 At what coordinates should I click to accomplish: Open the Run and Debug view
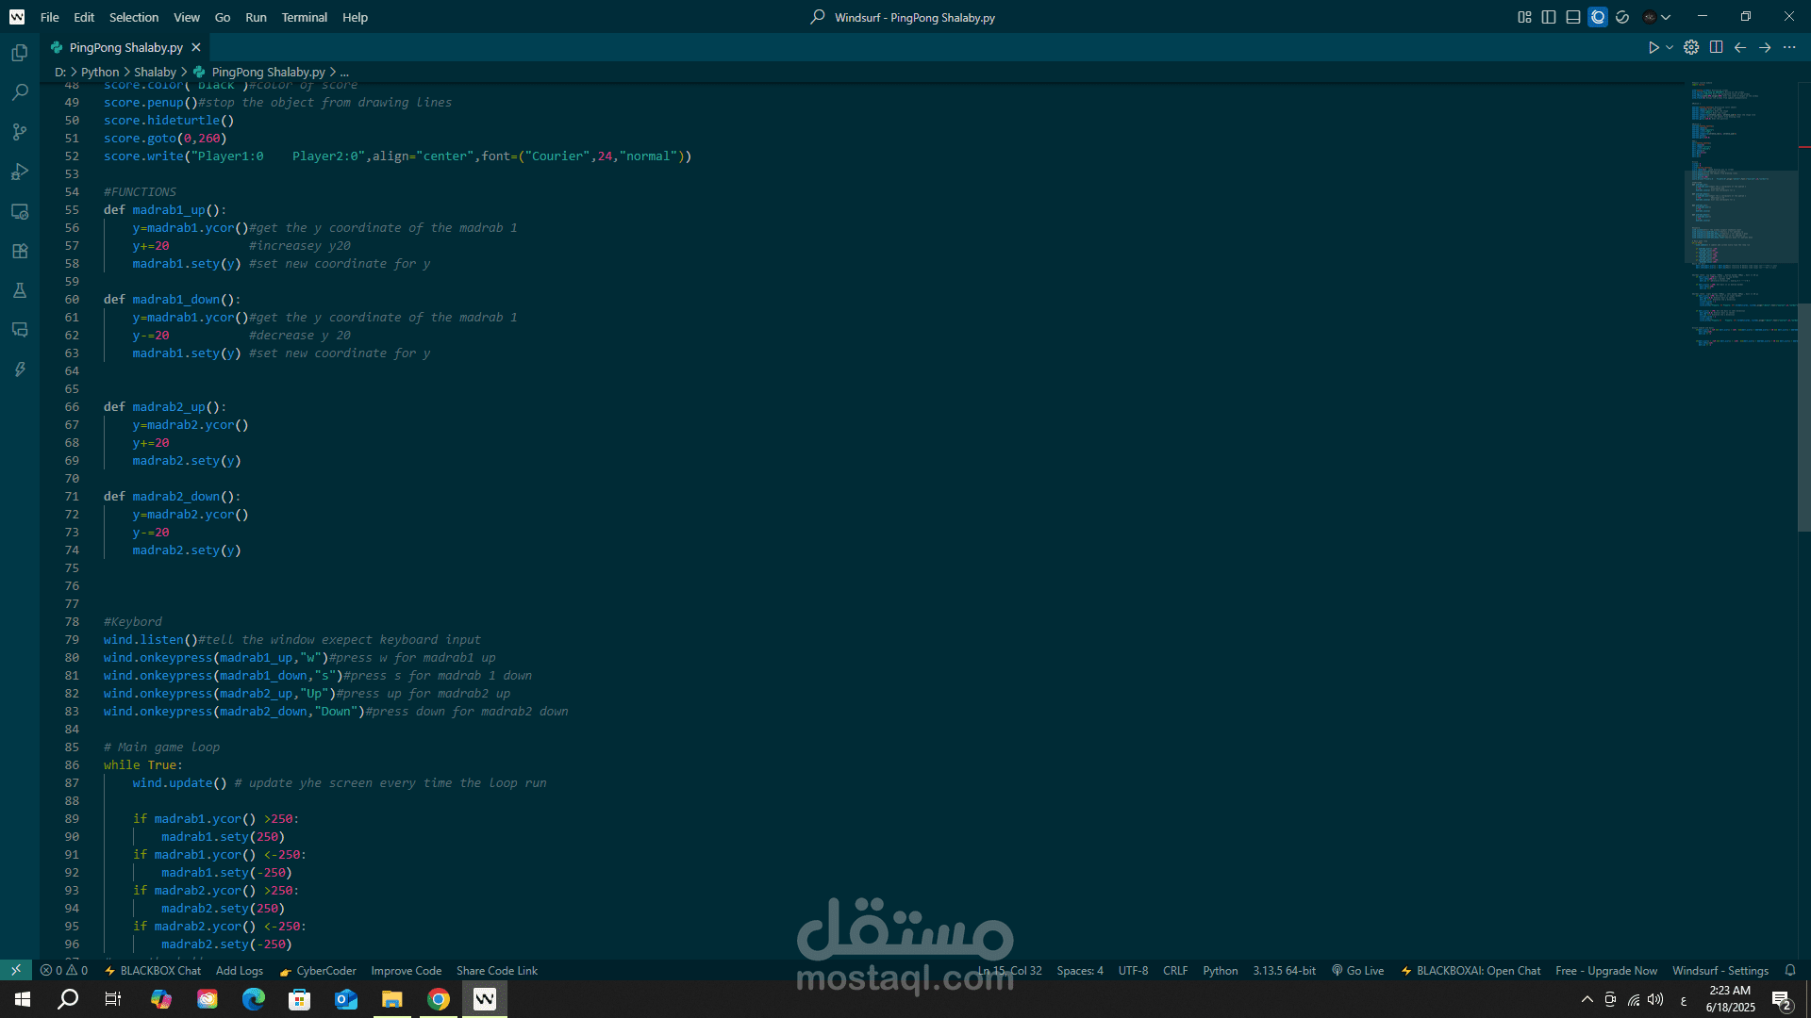(x=20, y=172)
